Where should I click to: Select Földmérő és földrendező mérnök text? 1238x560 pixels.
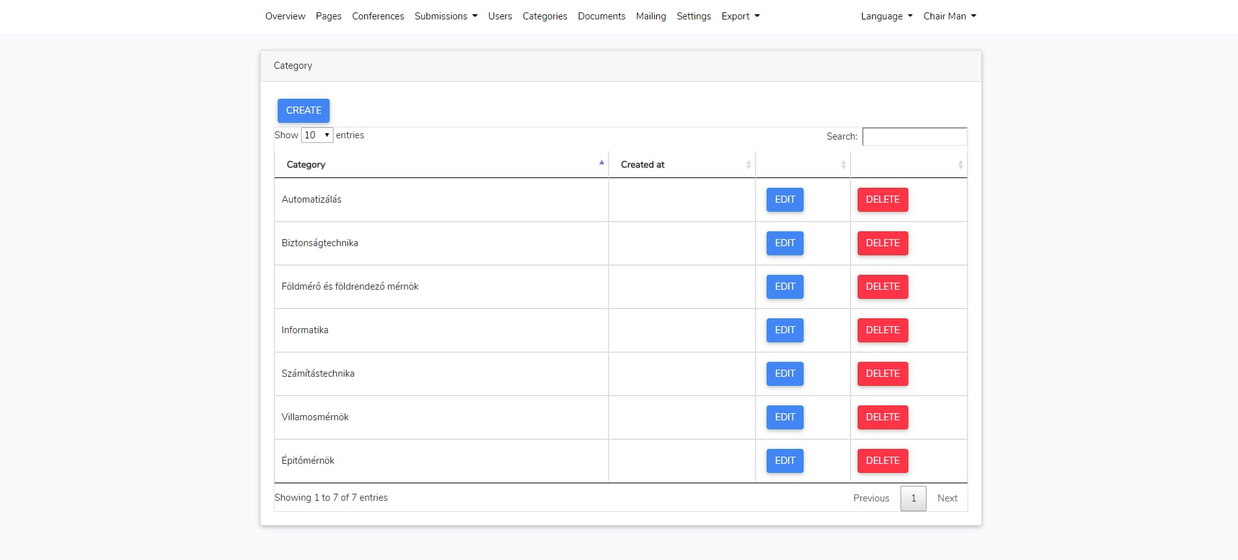pos(350,286)
